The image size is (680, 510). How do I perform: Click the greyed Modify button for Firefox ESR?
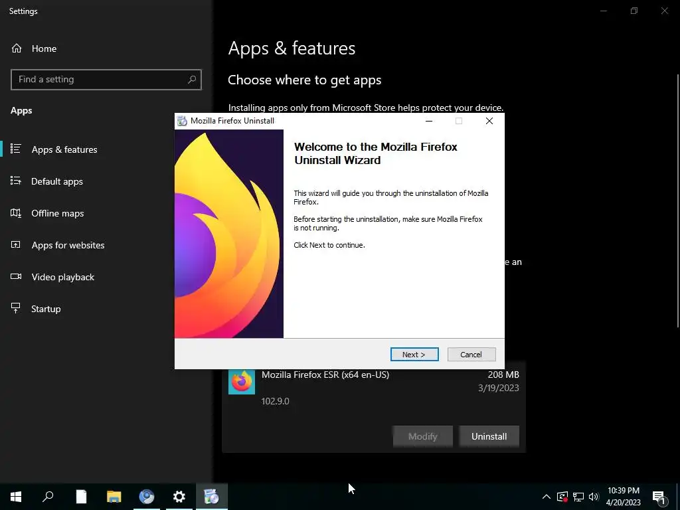click(x=423, y=436)
